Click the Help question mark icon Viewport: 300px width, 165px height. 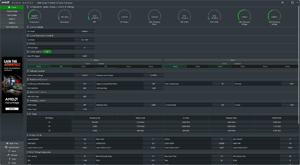point(10,159)
